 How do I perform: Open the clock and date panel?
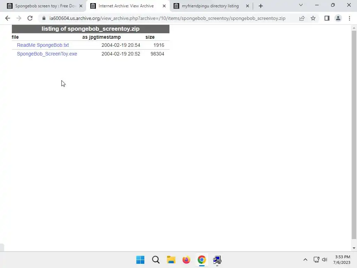point(342,260)
